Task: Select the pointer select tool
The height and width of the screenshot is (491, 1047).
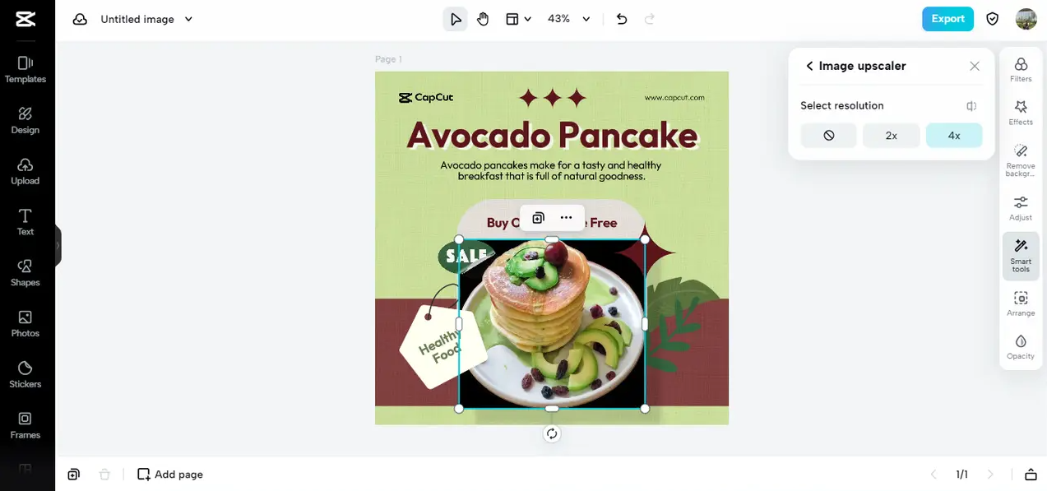Action: [456, 19]
